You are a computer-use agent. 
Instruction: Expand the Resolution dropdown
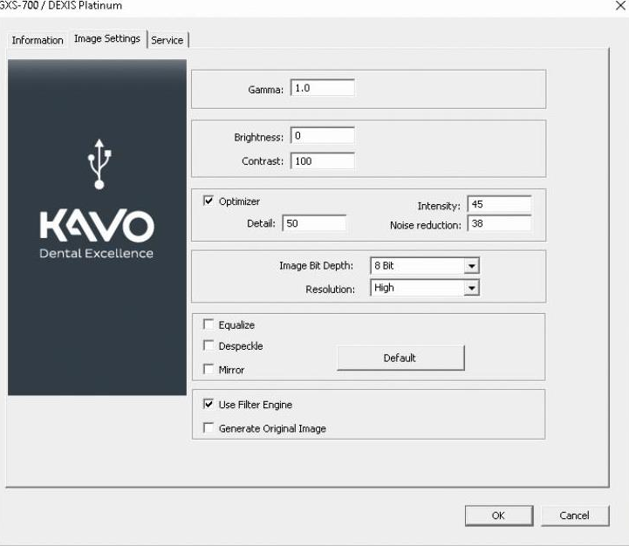point(471,288)
